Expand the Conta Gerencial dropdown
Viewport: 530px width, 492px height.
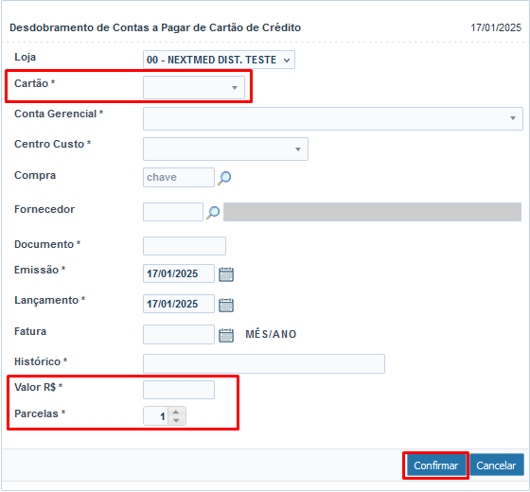[x=333, y=118]
